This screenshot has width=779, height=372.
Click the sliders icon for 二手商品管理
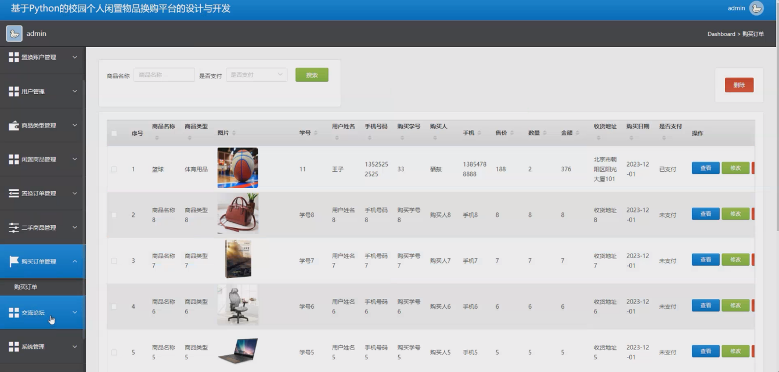point(14,227)
